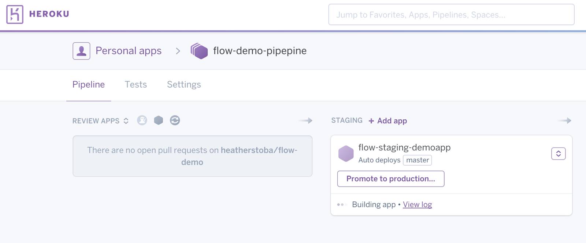Select the flow-demo-pipepine pipeline name
The height and width of the screenshot is (243, 586).
(x=260, y=51)
